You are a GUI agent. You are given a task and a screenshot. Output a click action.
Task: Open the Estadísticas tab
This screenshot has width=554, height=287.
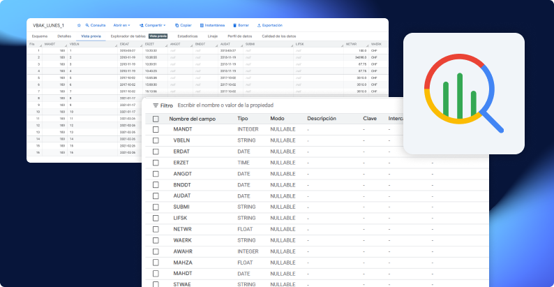click(x=188, y=36)
